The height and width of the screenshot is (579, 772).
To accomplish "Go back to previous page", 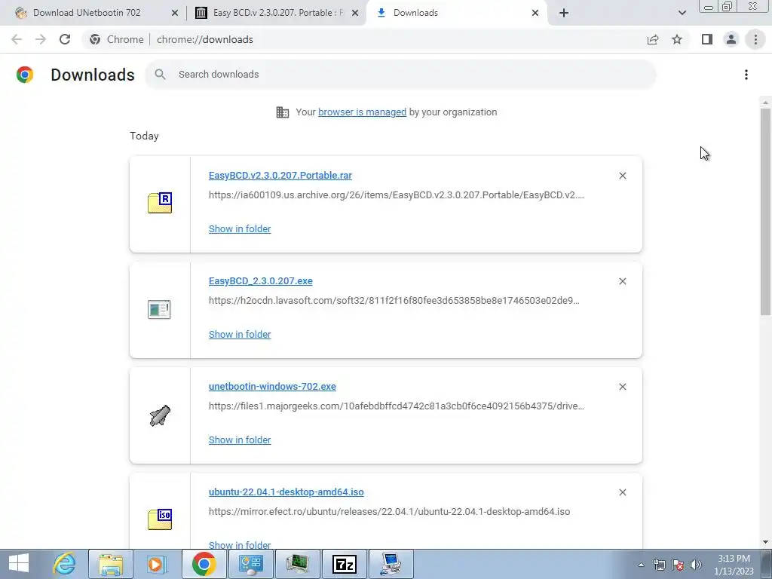I will click(17, 39).
